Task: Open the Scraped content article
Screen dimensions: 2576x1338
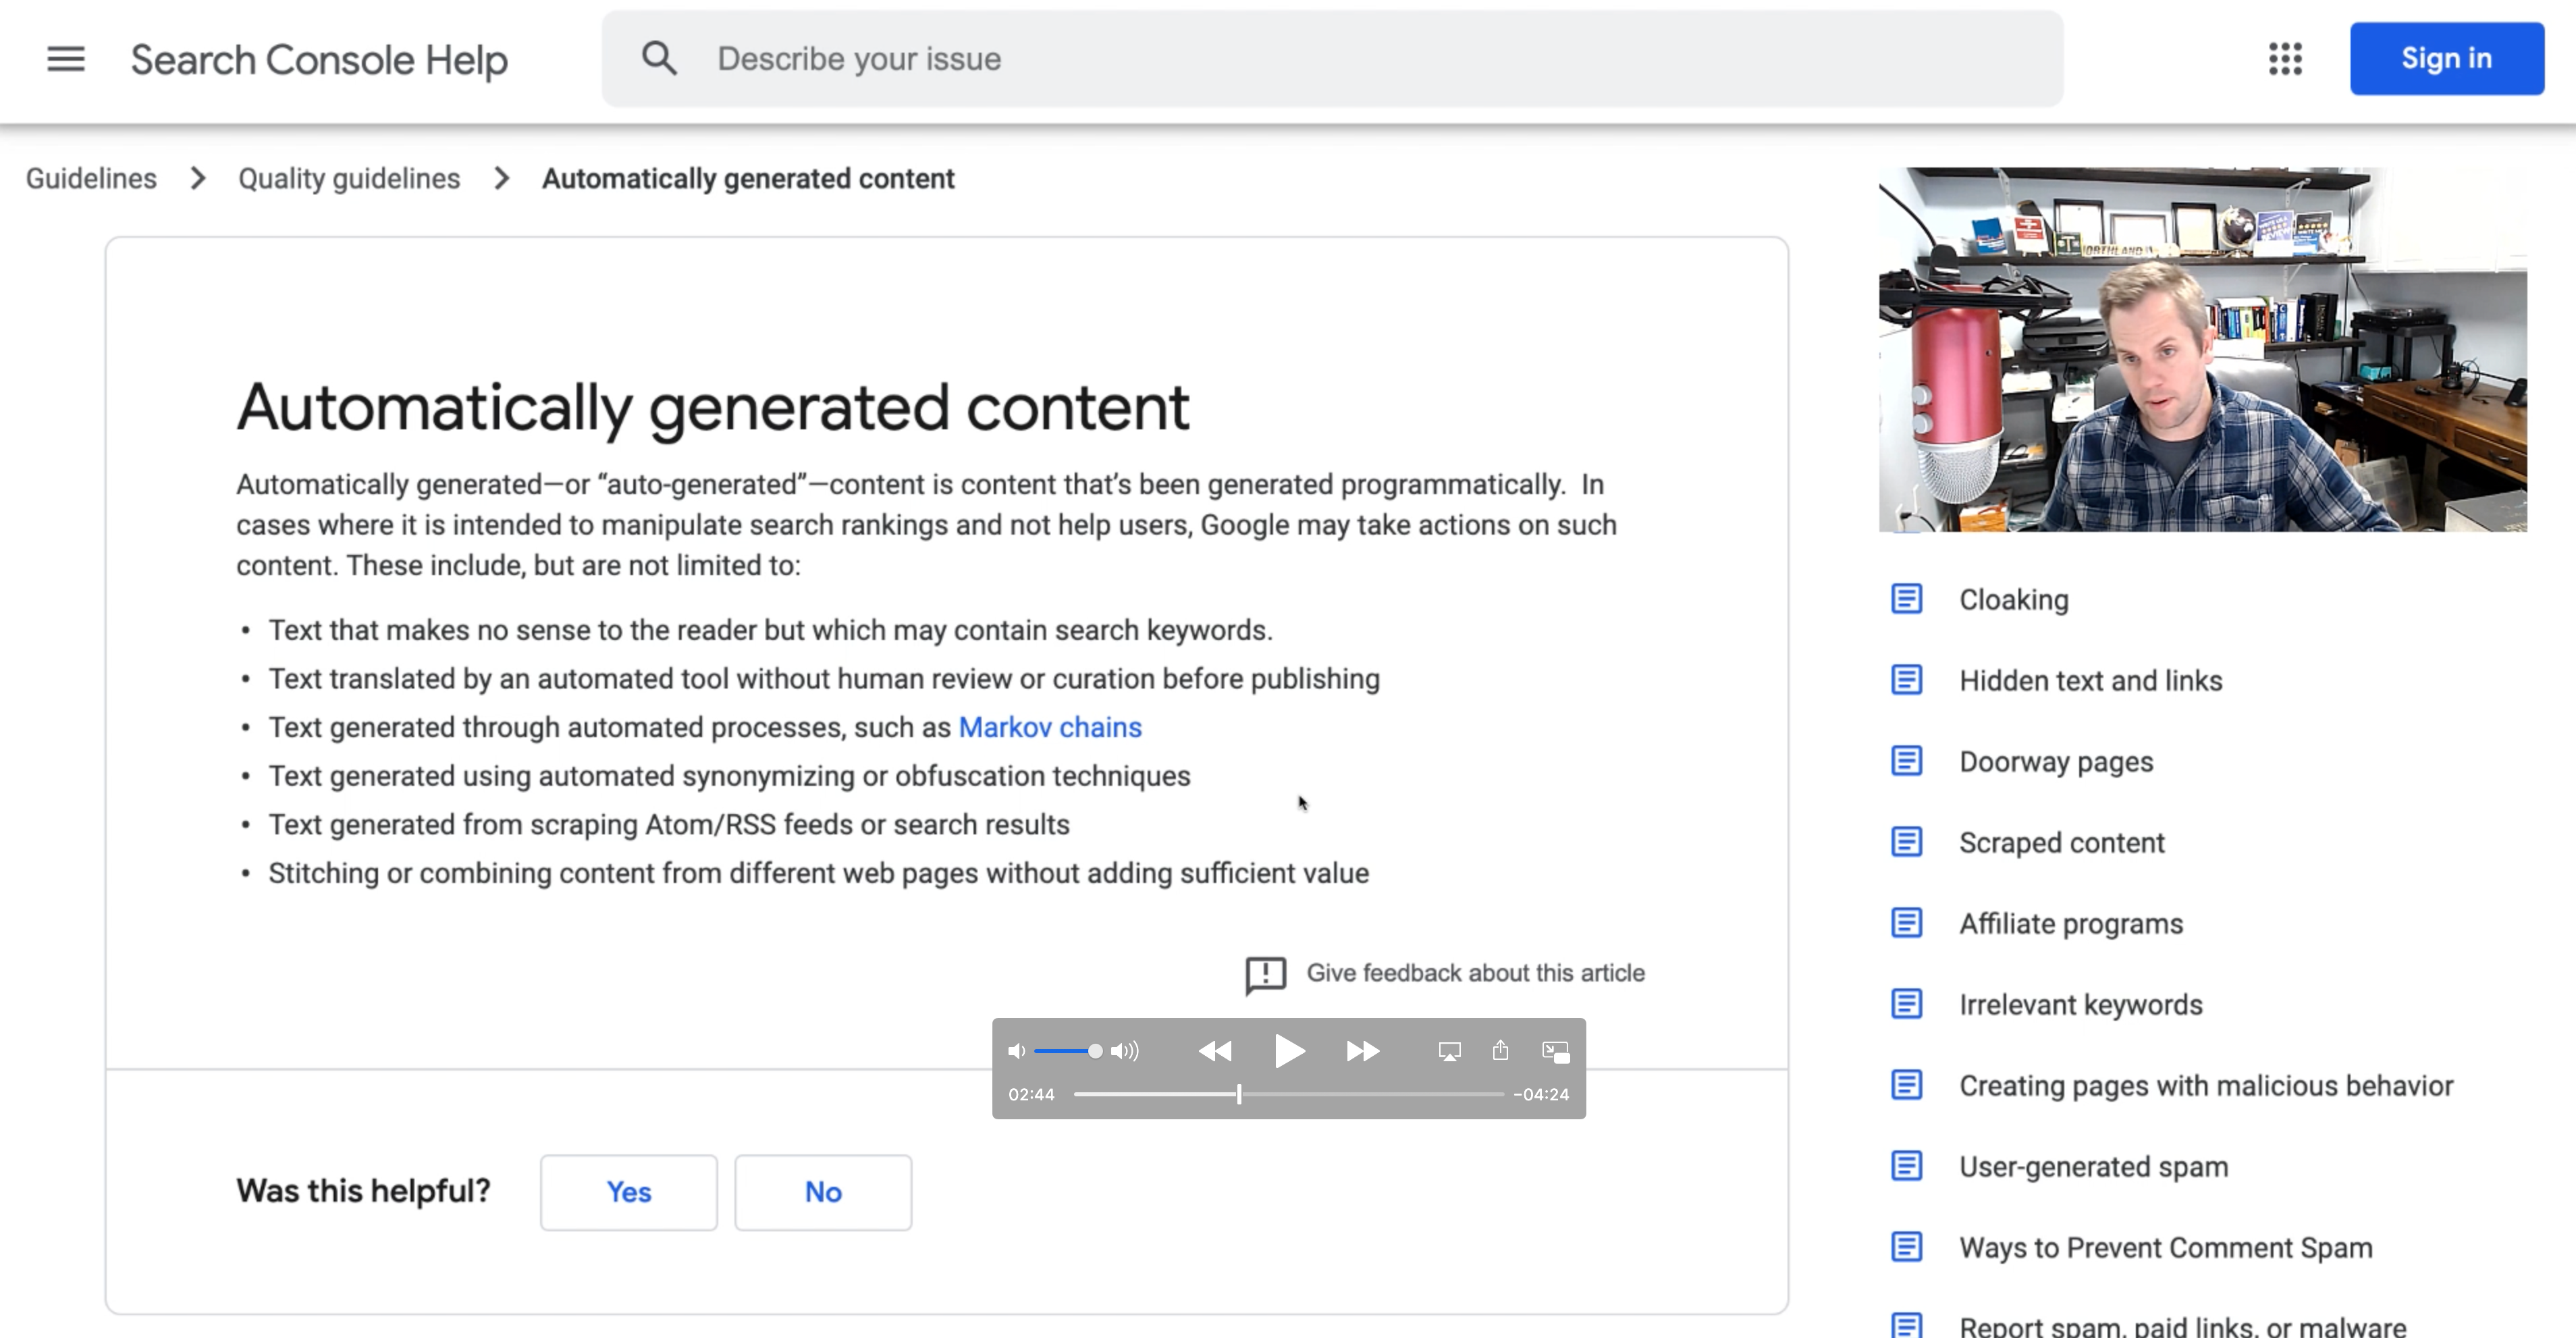Action: click(x=2062, y=843)
